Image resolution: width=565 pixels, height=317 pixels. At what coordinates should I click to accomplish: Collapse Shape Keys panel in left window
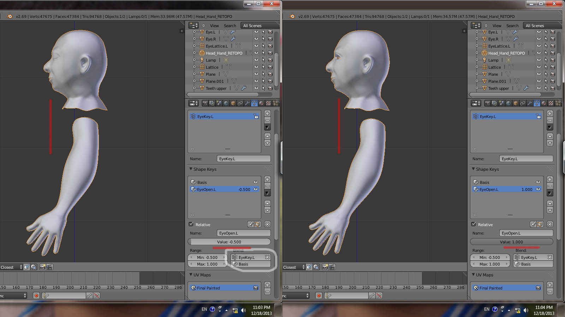click(x=191, y=169)
